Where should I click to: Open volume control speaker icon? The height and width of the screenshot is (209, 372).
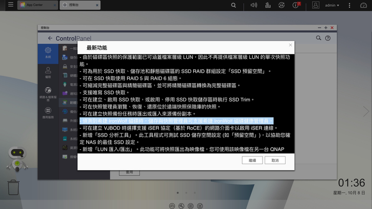[253, 5]
